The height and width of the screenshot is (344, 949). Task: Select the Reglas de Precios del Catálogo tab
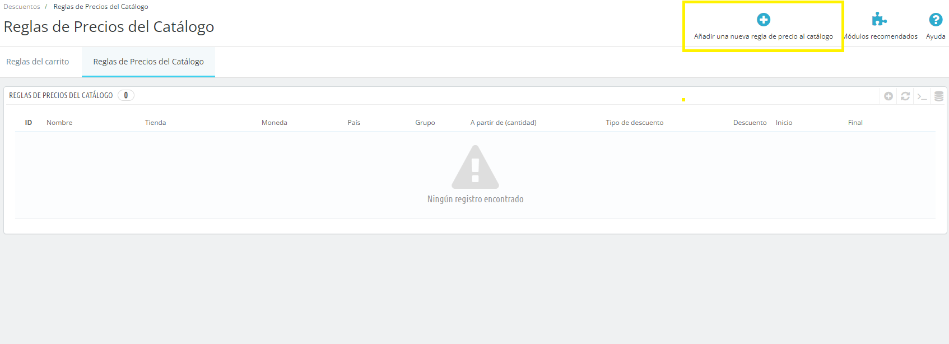pos(148,62)
